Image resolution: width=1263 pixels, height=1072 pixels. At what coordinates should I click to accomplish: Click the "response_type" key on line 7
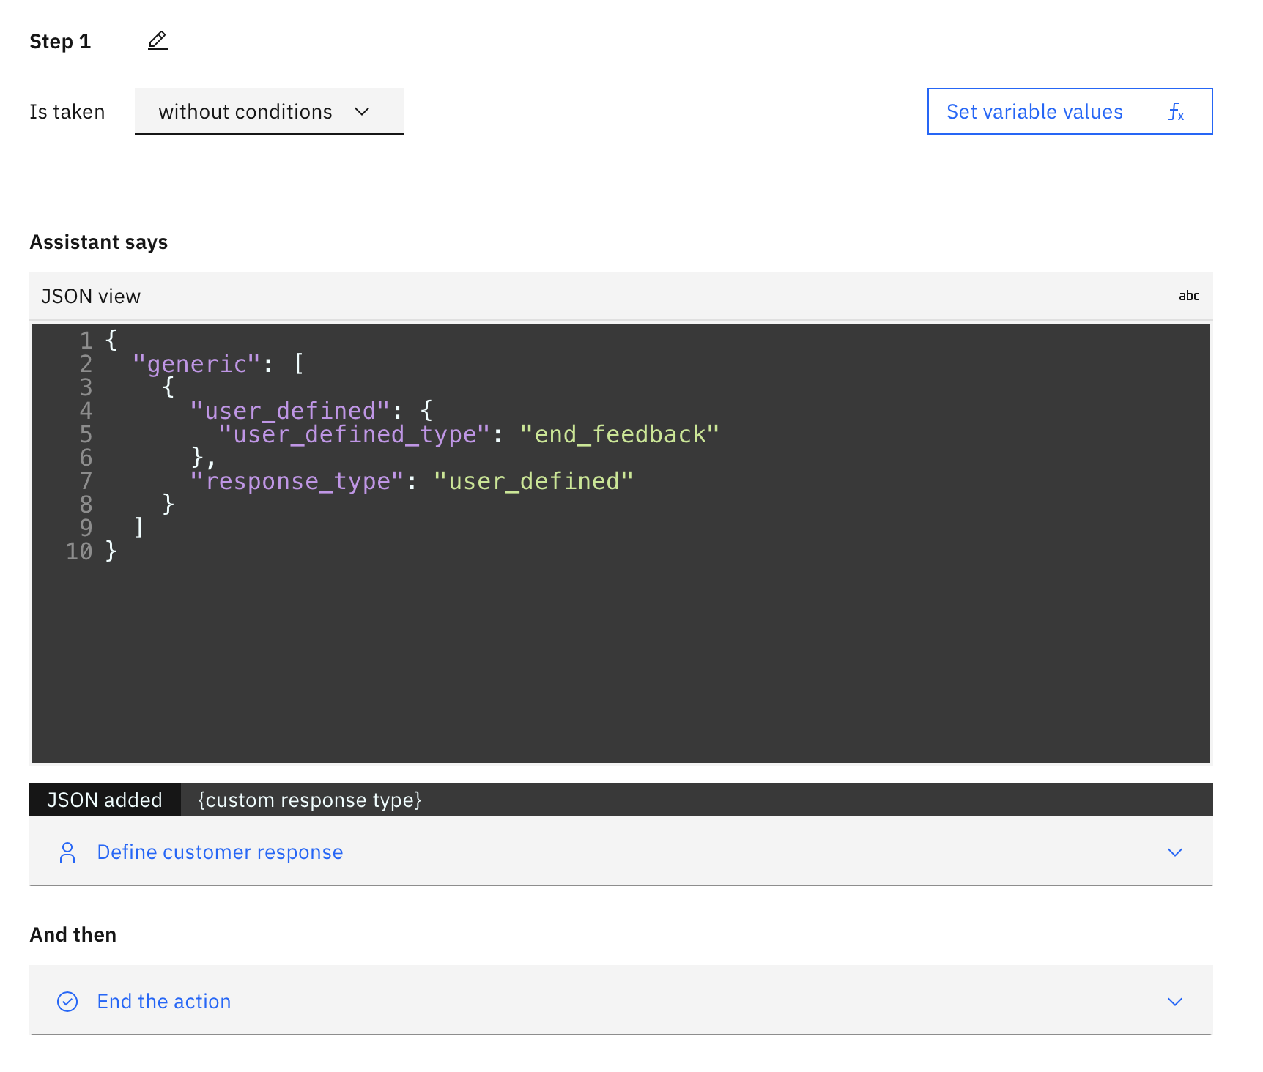point(297,482)
